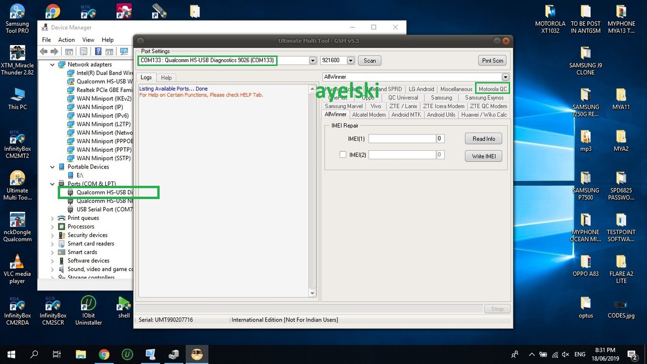Select the E:\ portable device entry

(75, 175)
